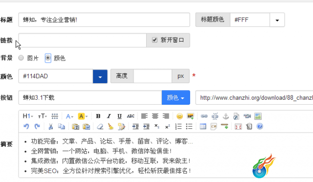Insert media video icon
Image resolution: width=313 pixels, height=182 pixels.
pos(247,116)
